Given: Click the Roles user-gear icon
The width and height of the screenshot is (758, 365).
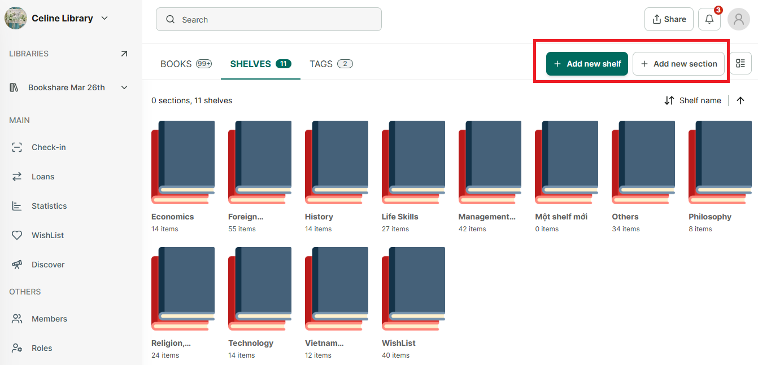Looking at the screenshot, I should click(17, 348).
